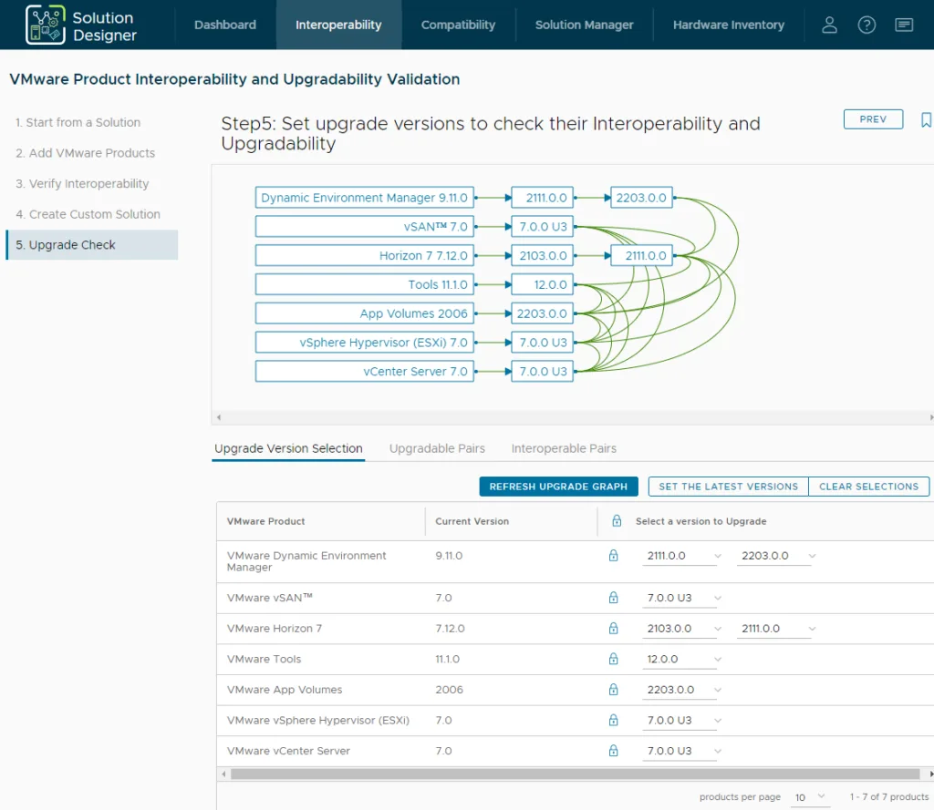Click the 2103.0.0 graph node
Image resolution: width=934 pixels, height=810 pixels.
pyautogui.click(x=542, y=256)
